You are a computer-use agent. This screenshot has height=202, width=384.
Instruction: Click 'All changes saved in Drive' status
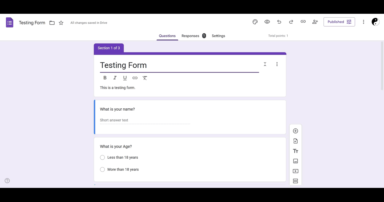(x=89, y=23)
